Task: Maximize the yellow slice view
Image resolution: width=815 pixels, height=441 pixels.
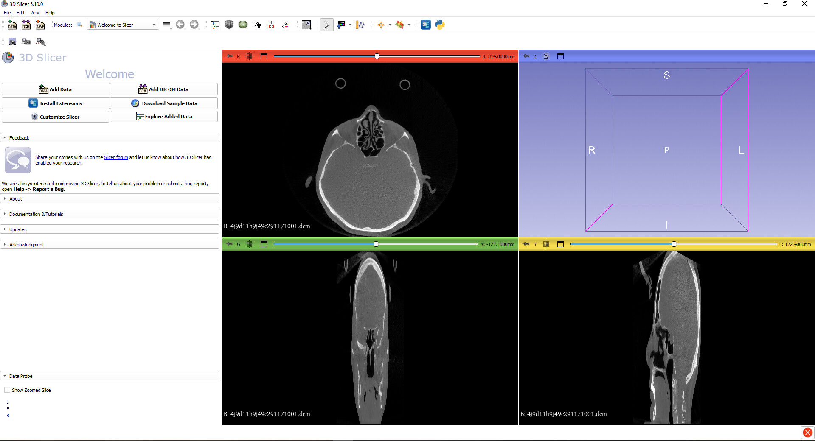Action: click(x=560, y=244)
